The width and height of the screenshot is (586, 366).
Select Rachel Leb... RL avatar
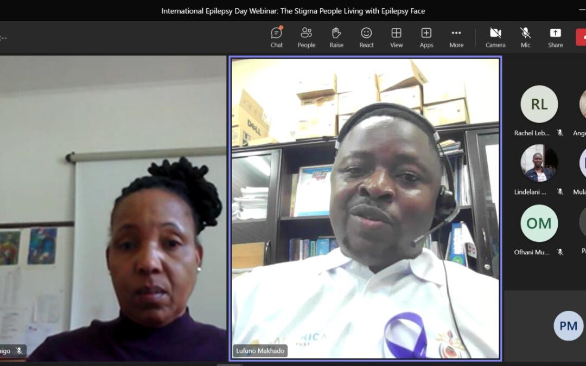[539, 104]
